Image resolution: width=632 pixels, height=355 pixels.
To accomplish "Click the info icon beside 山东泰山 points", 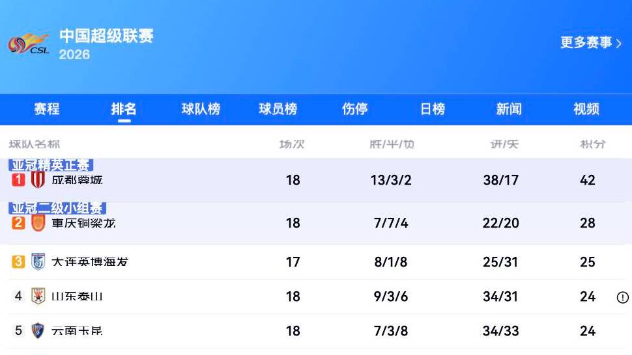I will coord(622,297).
